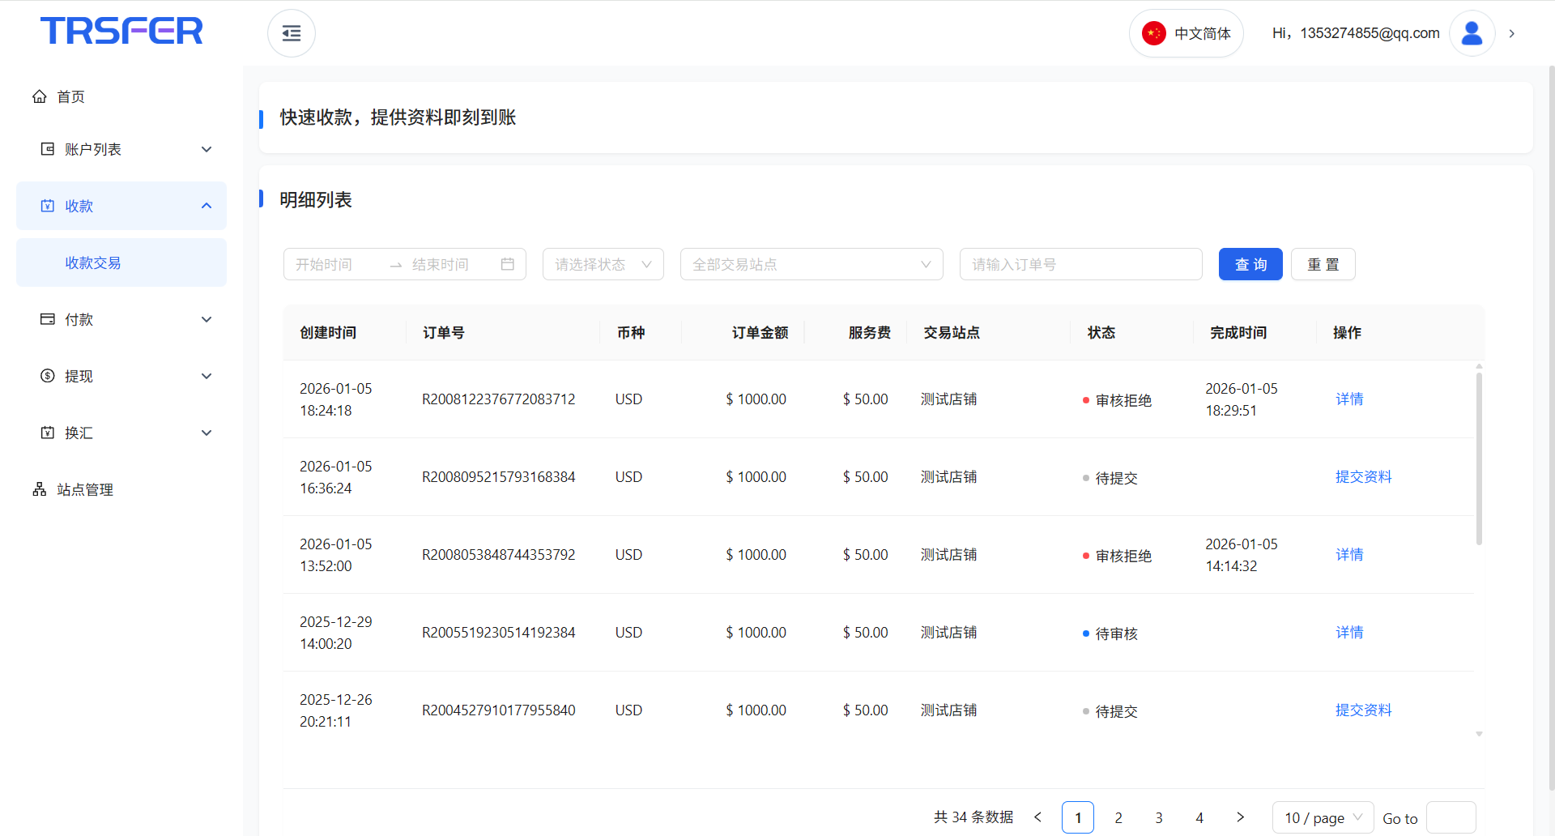Click the home icon beside 首页

click(x=40, y=96)
